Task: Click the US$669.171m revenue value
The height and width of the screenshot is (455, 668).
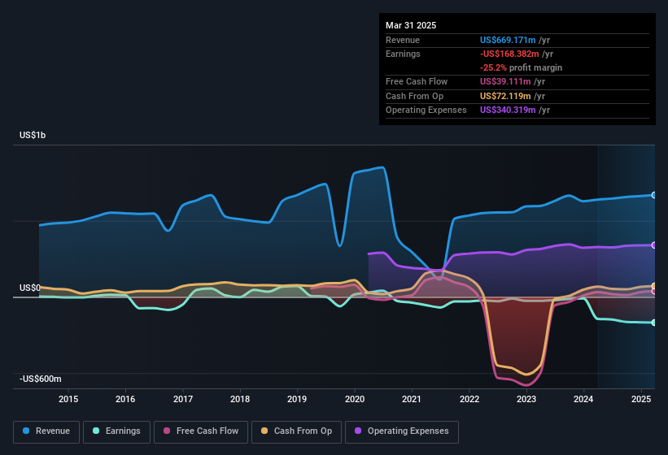Action: point(508,40)
